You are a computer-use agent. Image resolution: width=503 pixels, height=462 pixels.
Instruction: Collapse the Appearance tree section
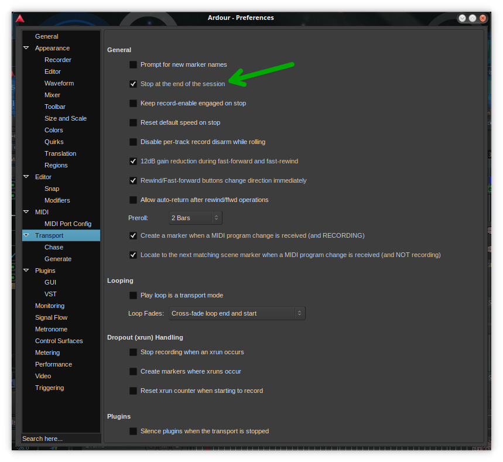pos(26,48)
